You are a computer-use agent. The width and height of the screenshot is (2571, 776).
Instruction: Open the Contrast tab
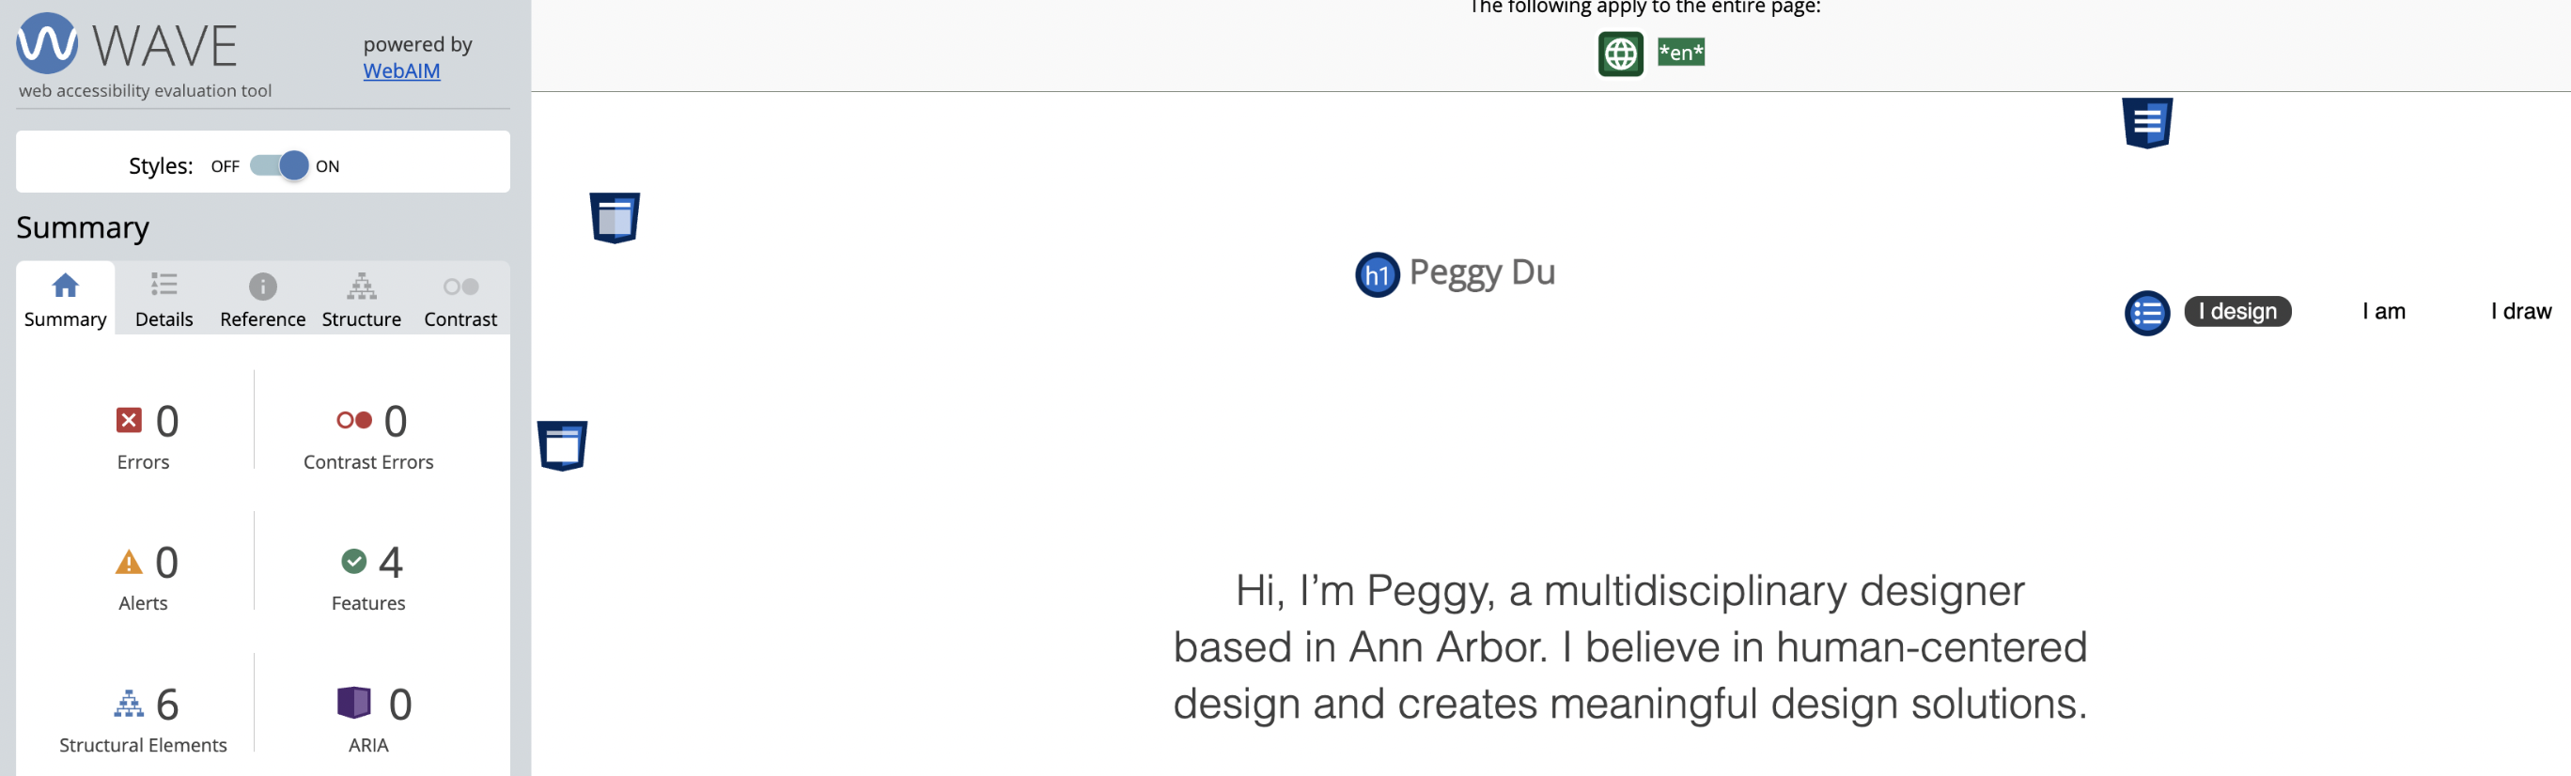(x=460, y=300)
